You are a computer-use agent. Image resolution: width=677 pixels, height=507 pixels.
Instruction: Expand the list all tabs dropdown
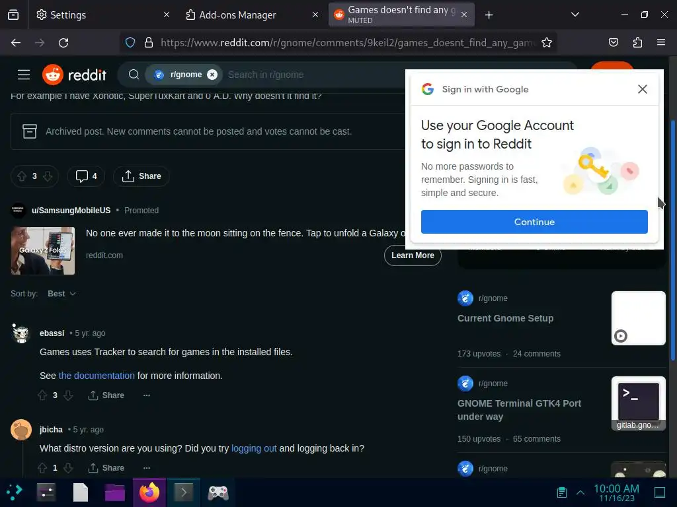coord(575,15)
